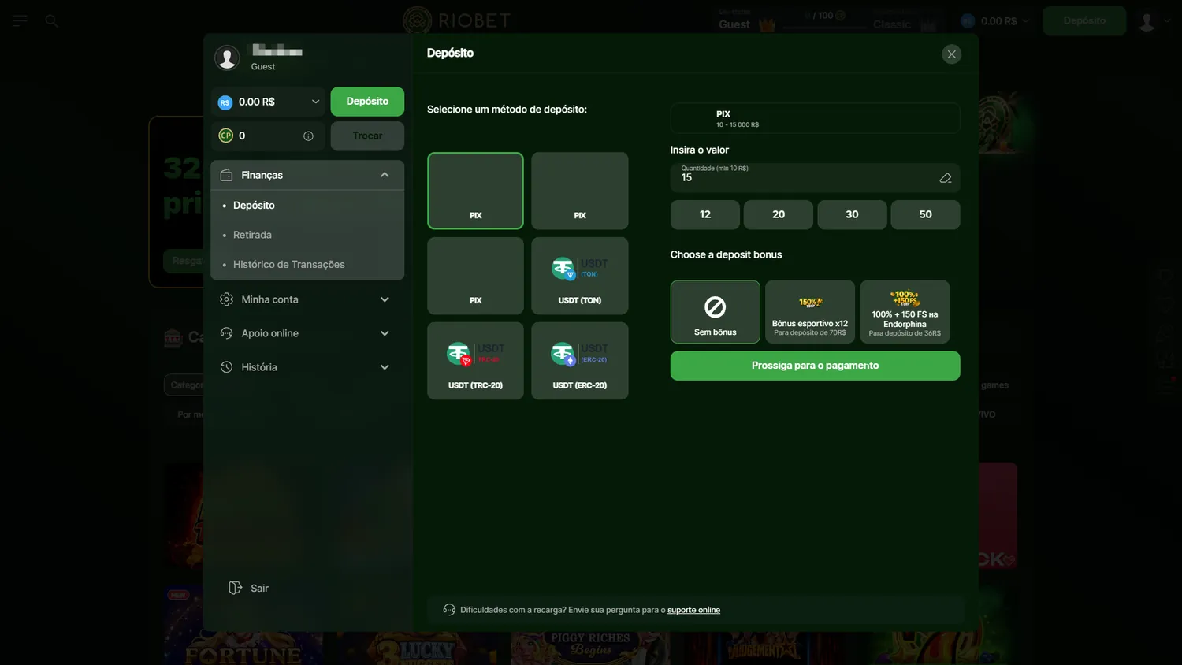This screenshot has width=1182, height=665.
Task: Select the highlighted PIX method with green border
Action: click(x=475, y=191)
